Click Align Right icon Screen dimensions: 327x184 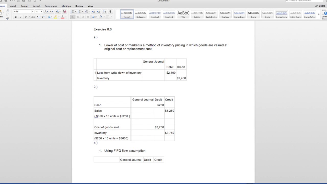pos(83,17)
